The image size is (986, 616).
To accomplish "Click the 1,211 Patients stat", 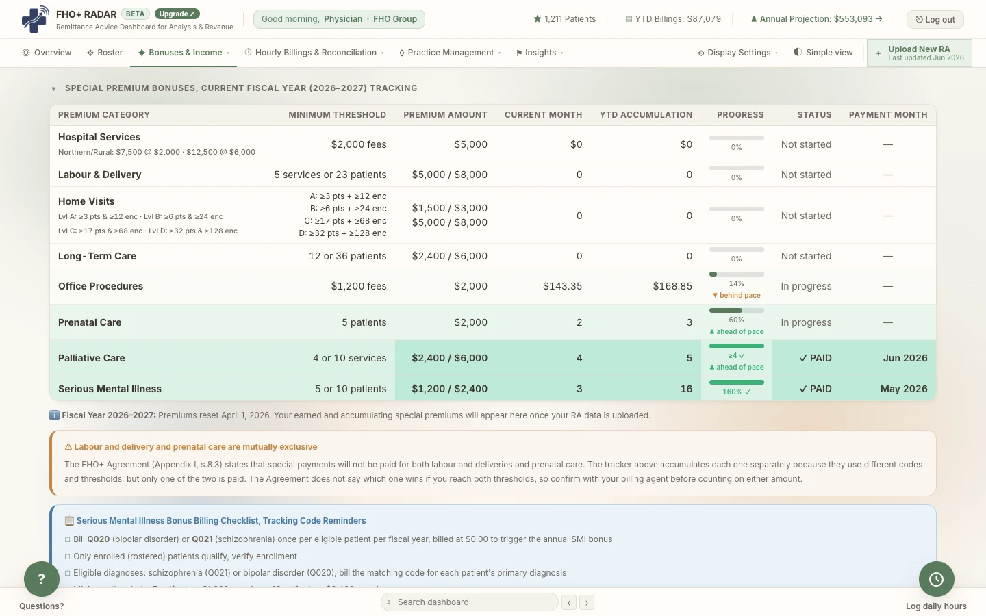I will point(565,19).
